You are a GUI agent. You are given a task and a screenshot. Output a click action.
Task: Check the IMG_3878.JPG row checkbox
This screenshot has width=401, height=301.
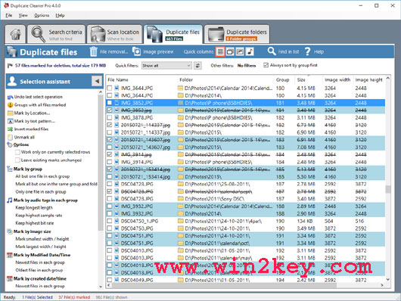click(x=110, y=118)
